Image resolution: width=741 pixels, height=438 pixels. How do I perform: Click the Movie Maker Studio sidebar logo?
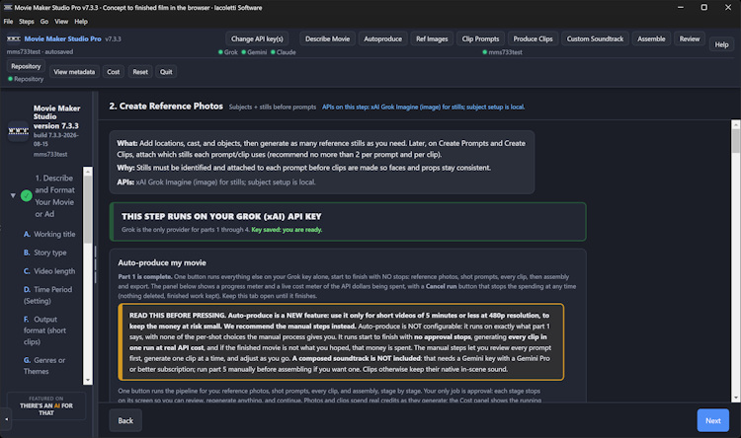point(19,131)
